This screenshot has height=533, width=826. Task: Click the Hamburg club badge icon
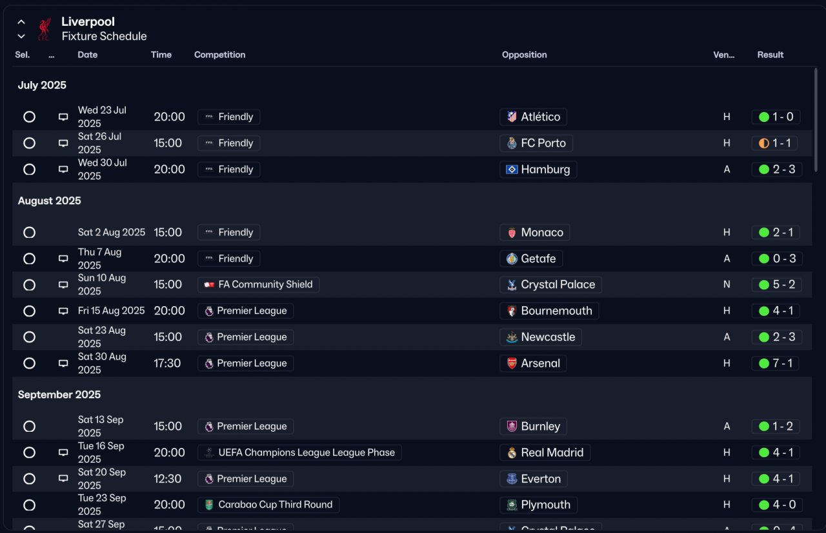[x=512, y=170]
